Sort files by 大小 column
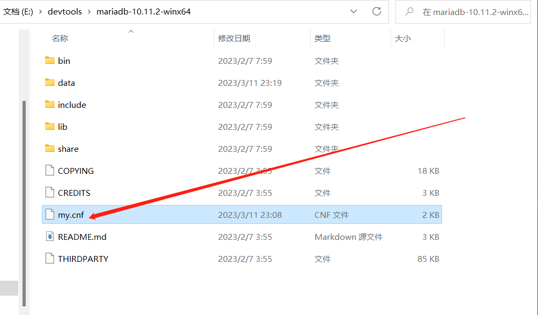The height and width of the screenshot is (315, 538). pos(403,39)
